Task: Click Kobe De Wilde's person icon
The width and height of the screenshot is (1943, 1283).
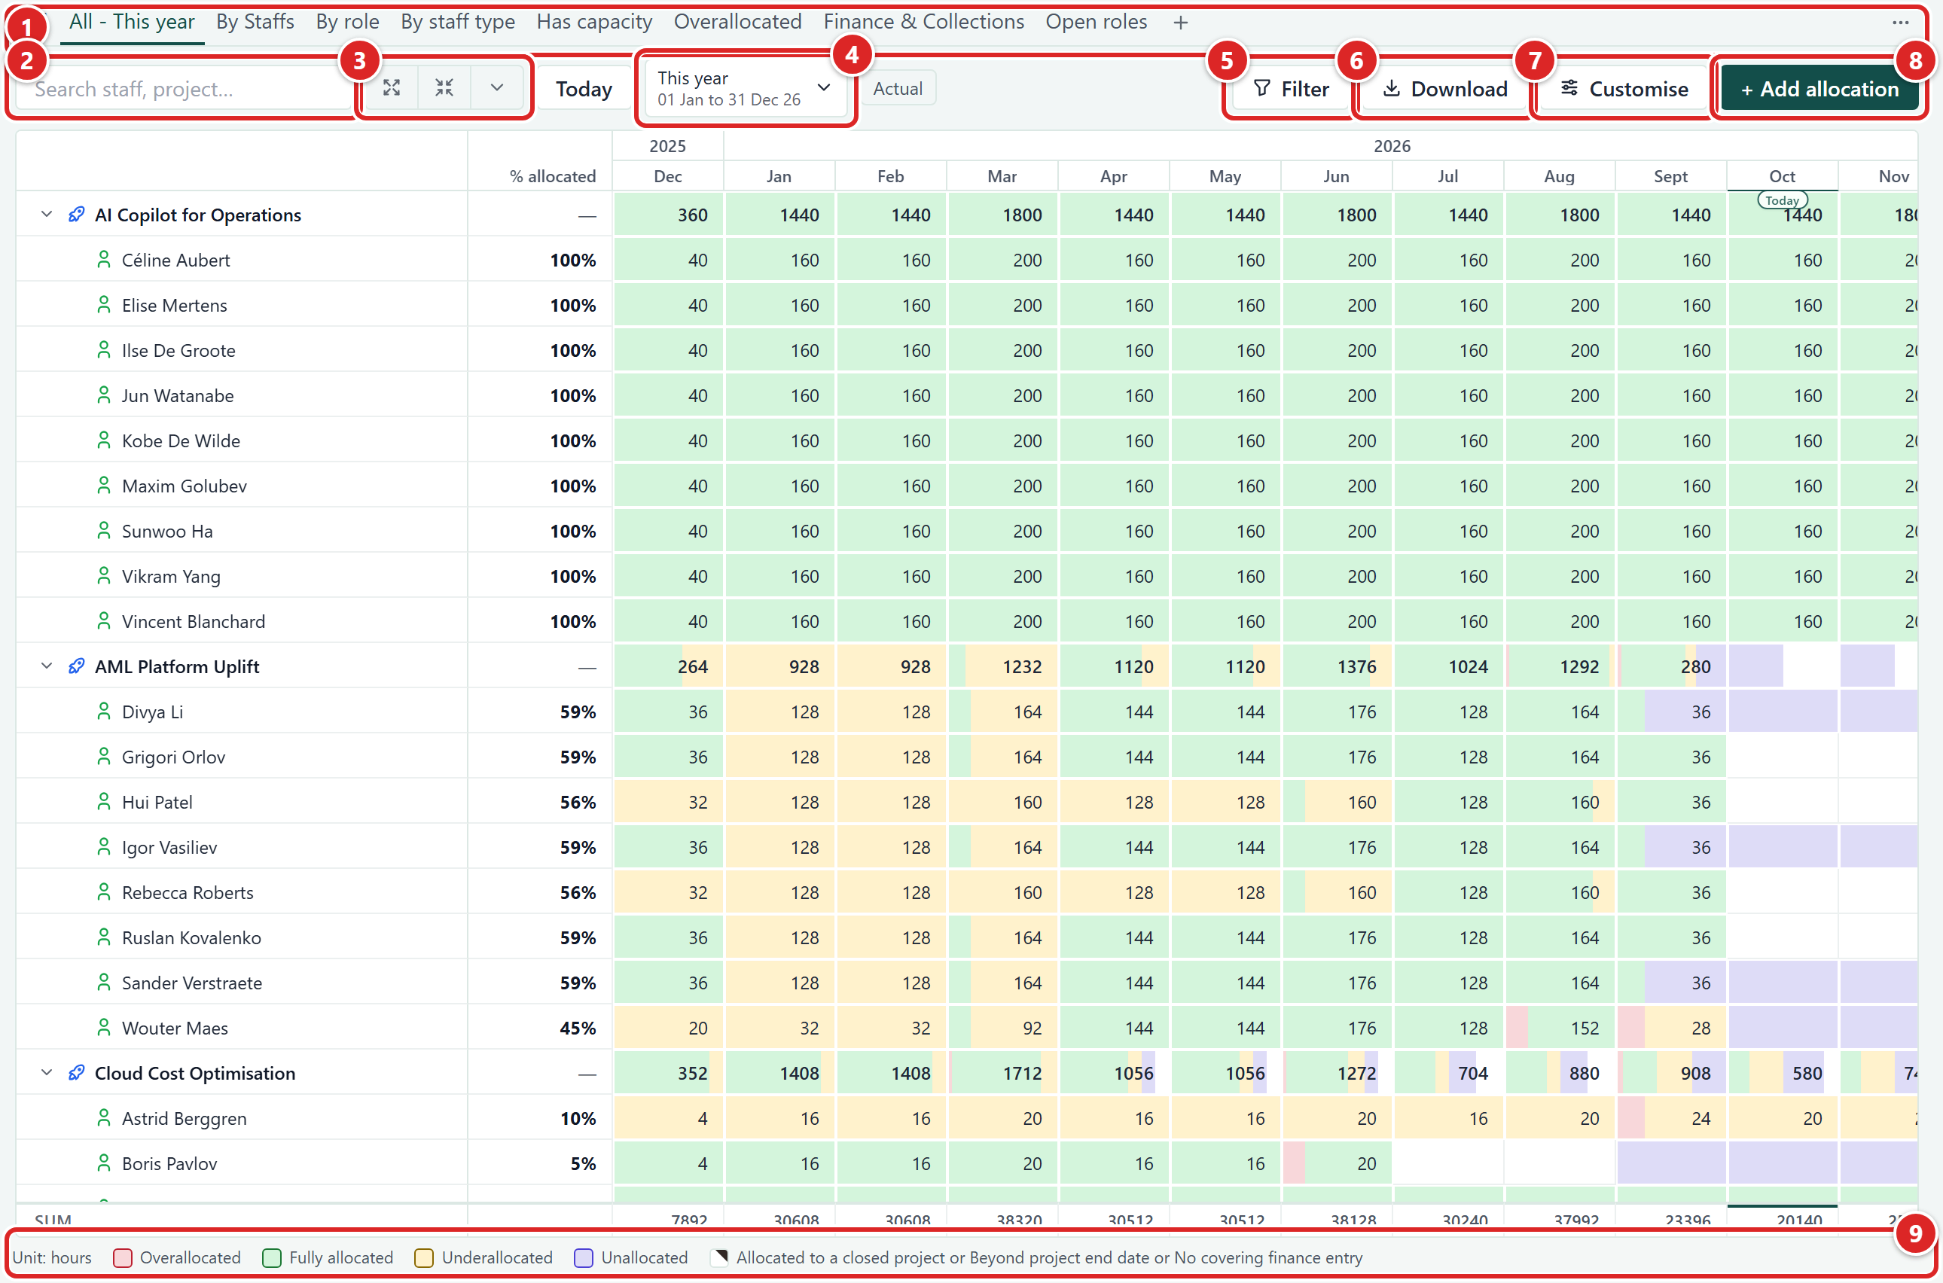Action: coord(104,440)
